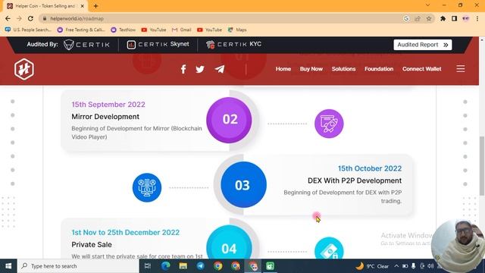Open browser extensions puzzle icon
This screenshot has height=273, width=485.
(443, 18)
